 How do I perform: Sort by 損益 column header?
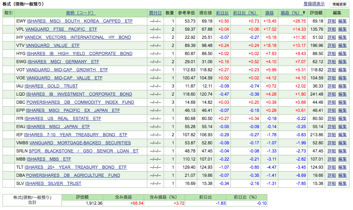tap(269, 13)
